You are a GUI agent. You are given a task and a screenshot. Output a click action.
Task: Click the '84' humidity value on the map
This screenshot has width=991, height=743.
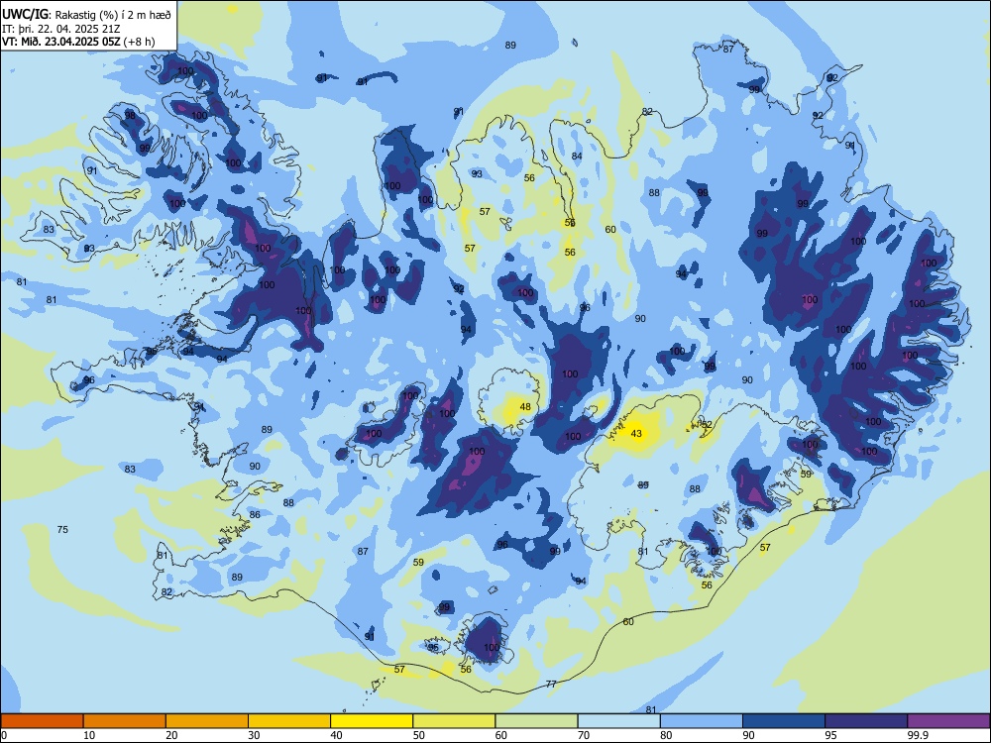coord(577,157)
